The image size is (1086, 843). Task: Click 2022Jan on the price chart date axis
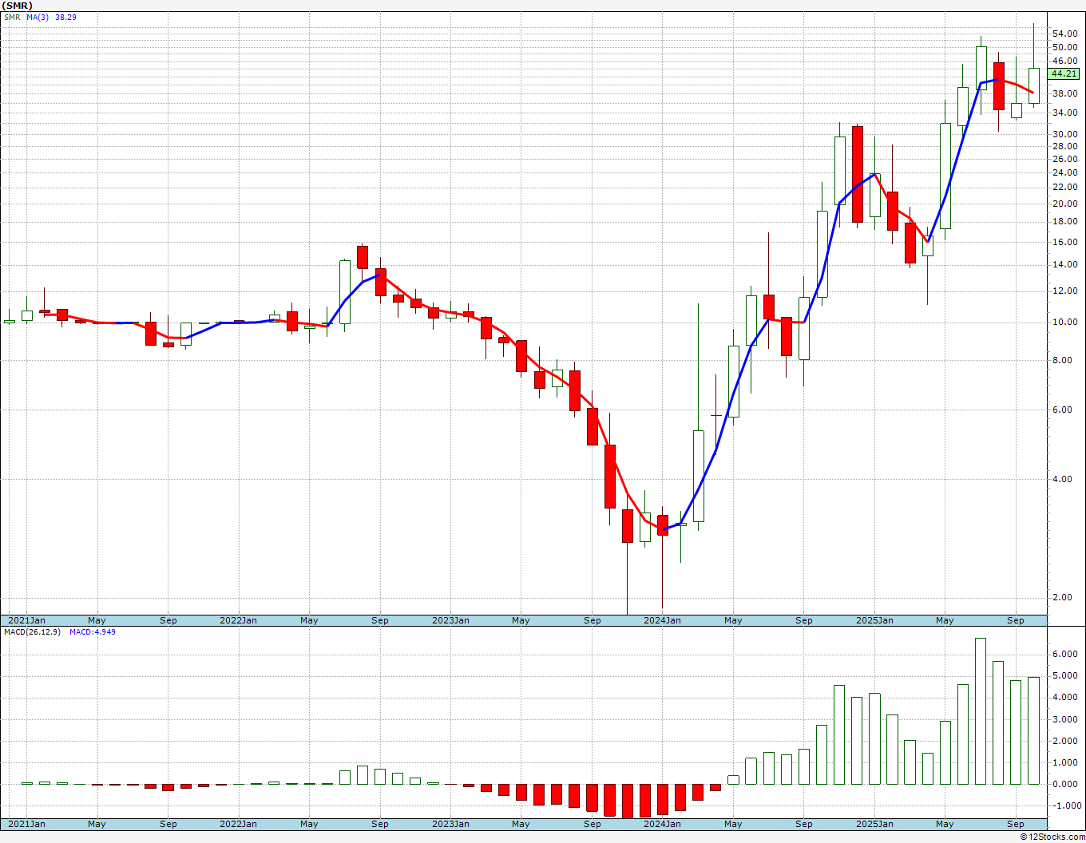(x=238, y=620)
